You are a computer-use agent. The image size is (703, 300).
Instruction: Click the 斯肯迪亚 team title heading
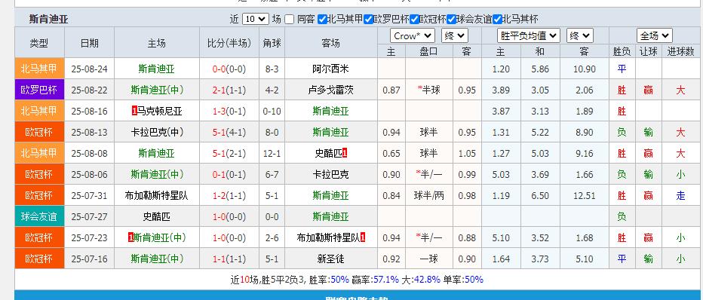(49, 20)
